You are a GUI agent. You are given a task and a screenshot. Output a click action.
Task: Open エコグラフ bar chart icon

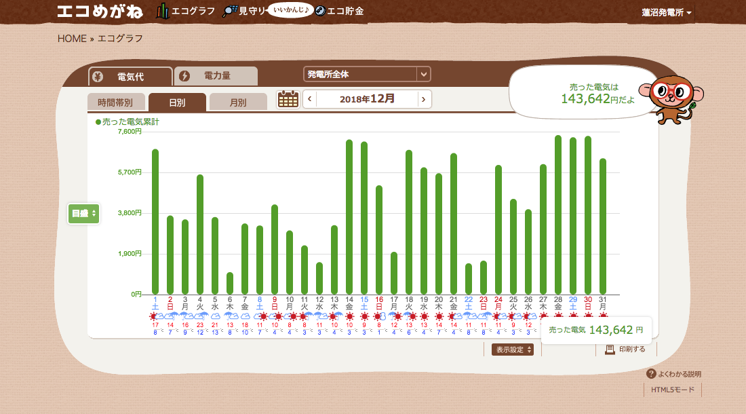point(162,12)
